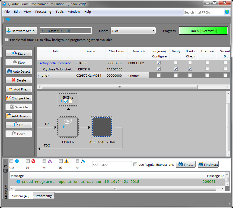The height and width of the screenshot is (208, 233).
Task: Click the message list horizontal scrollbar
Action: [115, 188]
